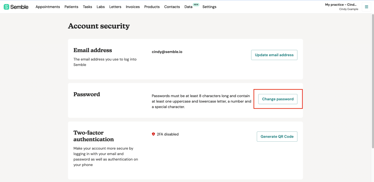Open the Invoices section

(x=133, y=7)
